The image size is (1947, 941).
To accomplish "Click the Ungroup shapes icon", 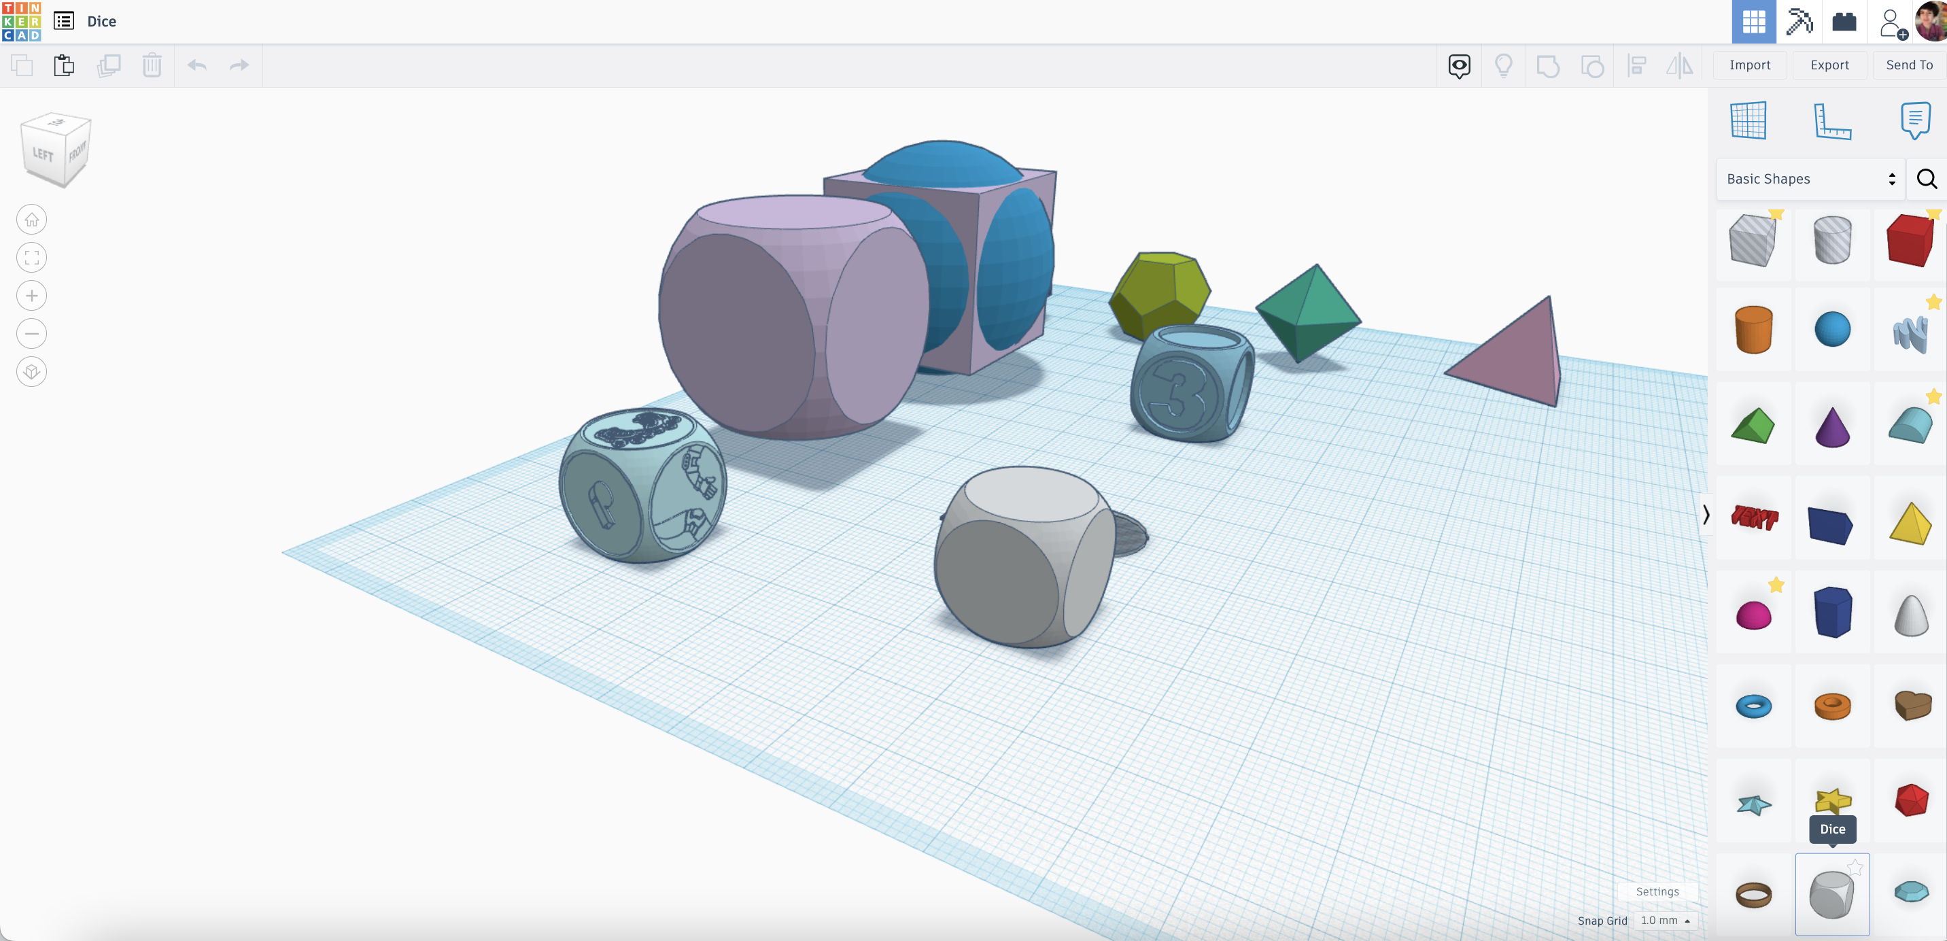I will point(1593,66).
